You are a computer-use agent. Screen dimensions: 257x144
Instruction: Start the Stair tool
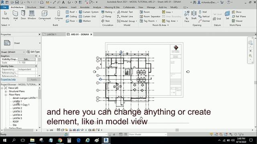106,21
